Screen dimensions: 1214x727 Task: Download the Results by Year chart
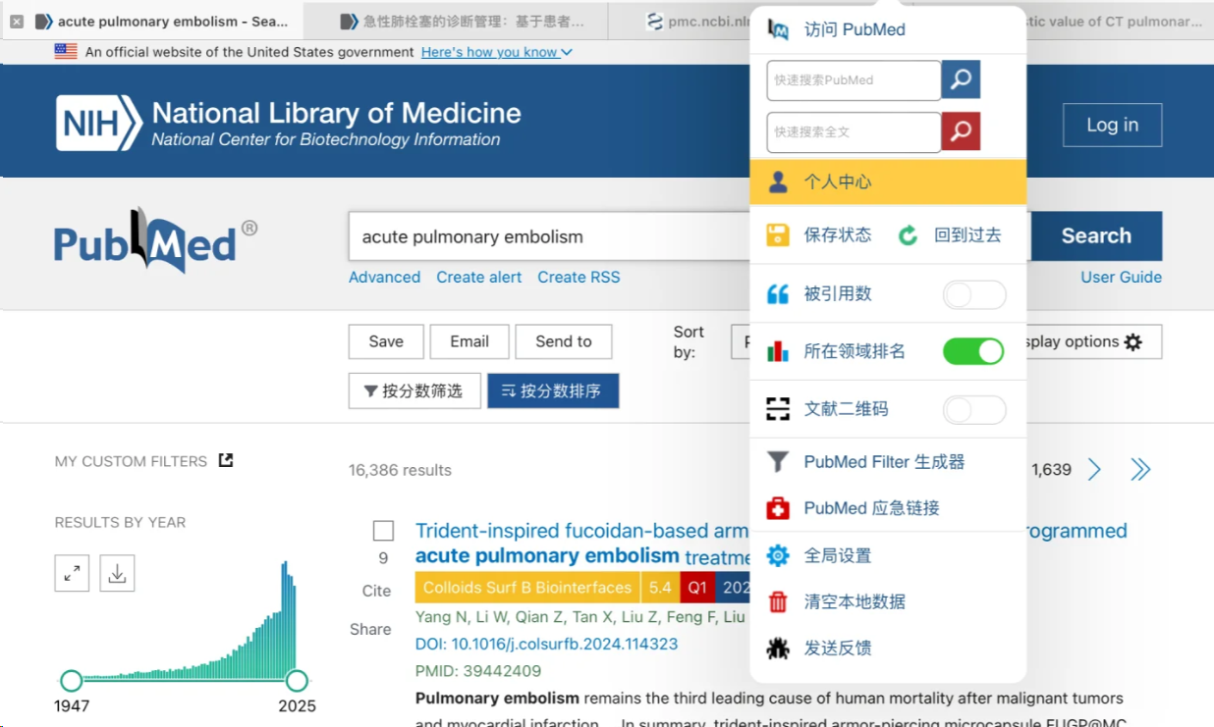(117, 571)
